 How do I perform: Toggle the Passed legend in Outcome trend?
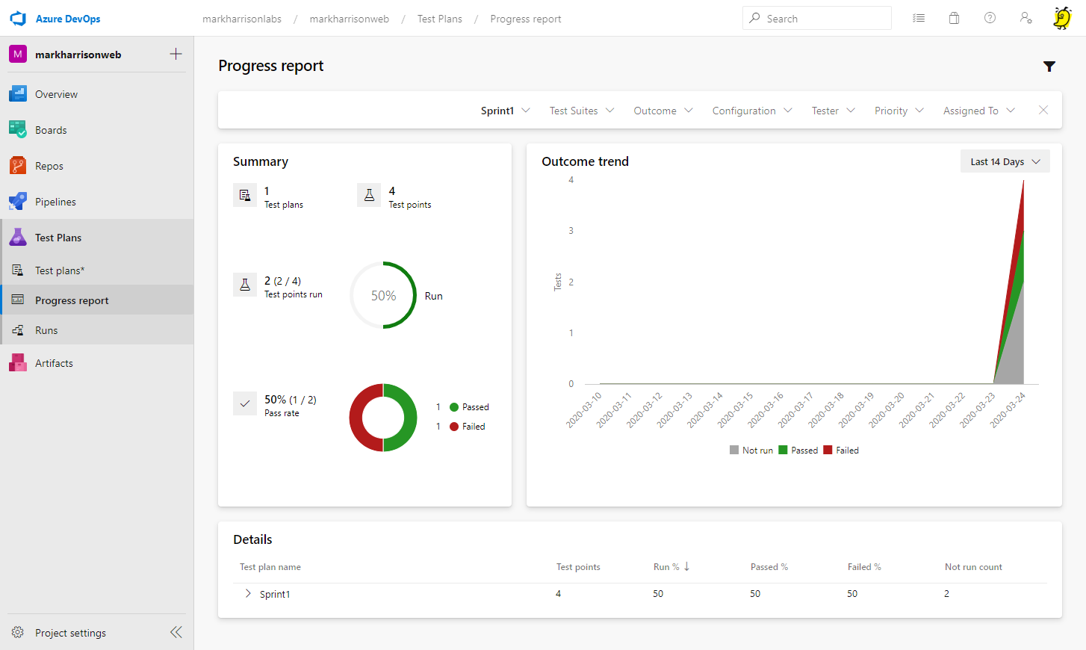798,451
